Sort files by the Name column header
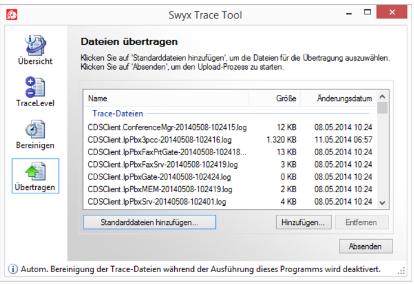Viewport: 414px width, 284px height. (x=166, y=98)
